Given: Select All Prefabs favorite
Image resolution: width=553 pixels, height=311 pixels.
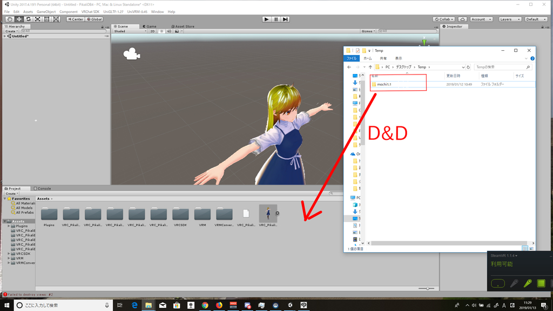Looking at the screenshot, I should click(22, 213).
